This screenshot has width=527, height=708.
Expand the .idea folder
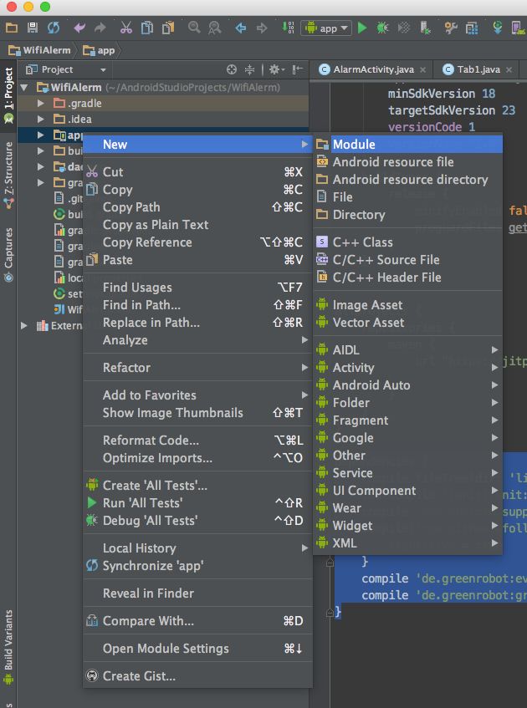[41, 120]
